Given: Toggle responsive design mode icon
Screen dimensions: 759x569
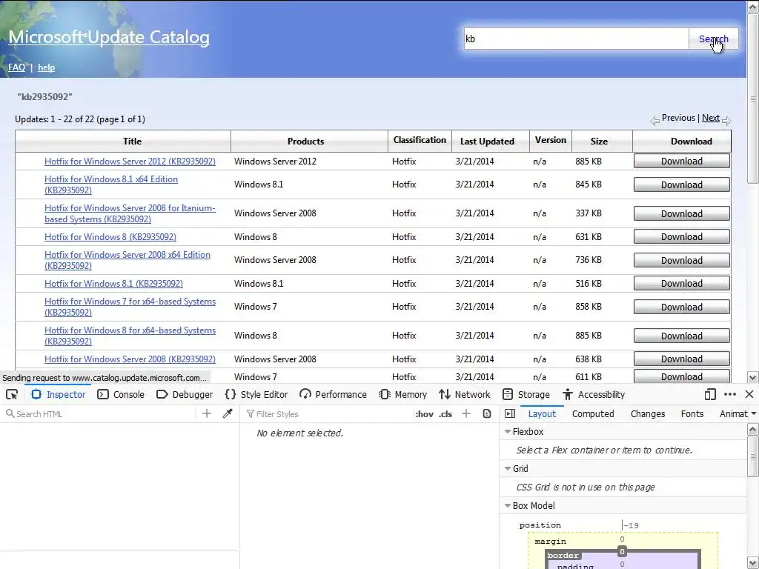Looking at the screenshot, I should tap(710, 394).
